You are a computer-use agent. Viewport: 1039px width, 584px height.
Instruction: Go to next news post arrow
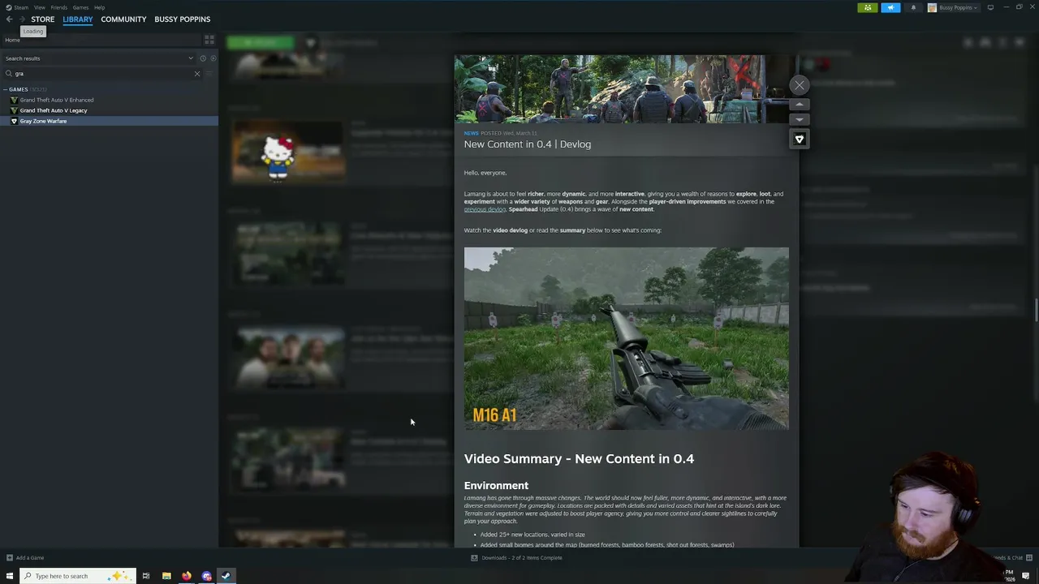tap(800, 119)
